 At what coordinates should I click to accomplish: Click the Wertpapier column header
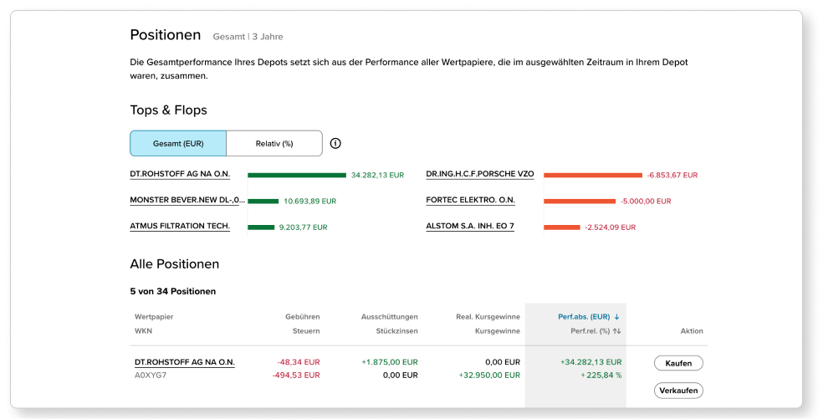[154, 317]
